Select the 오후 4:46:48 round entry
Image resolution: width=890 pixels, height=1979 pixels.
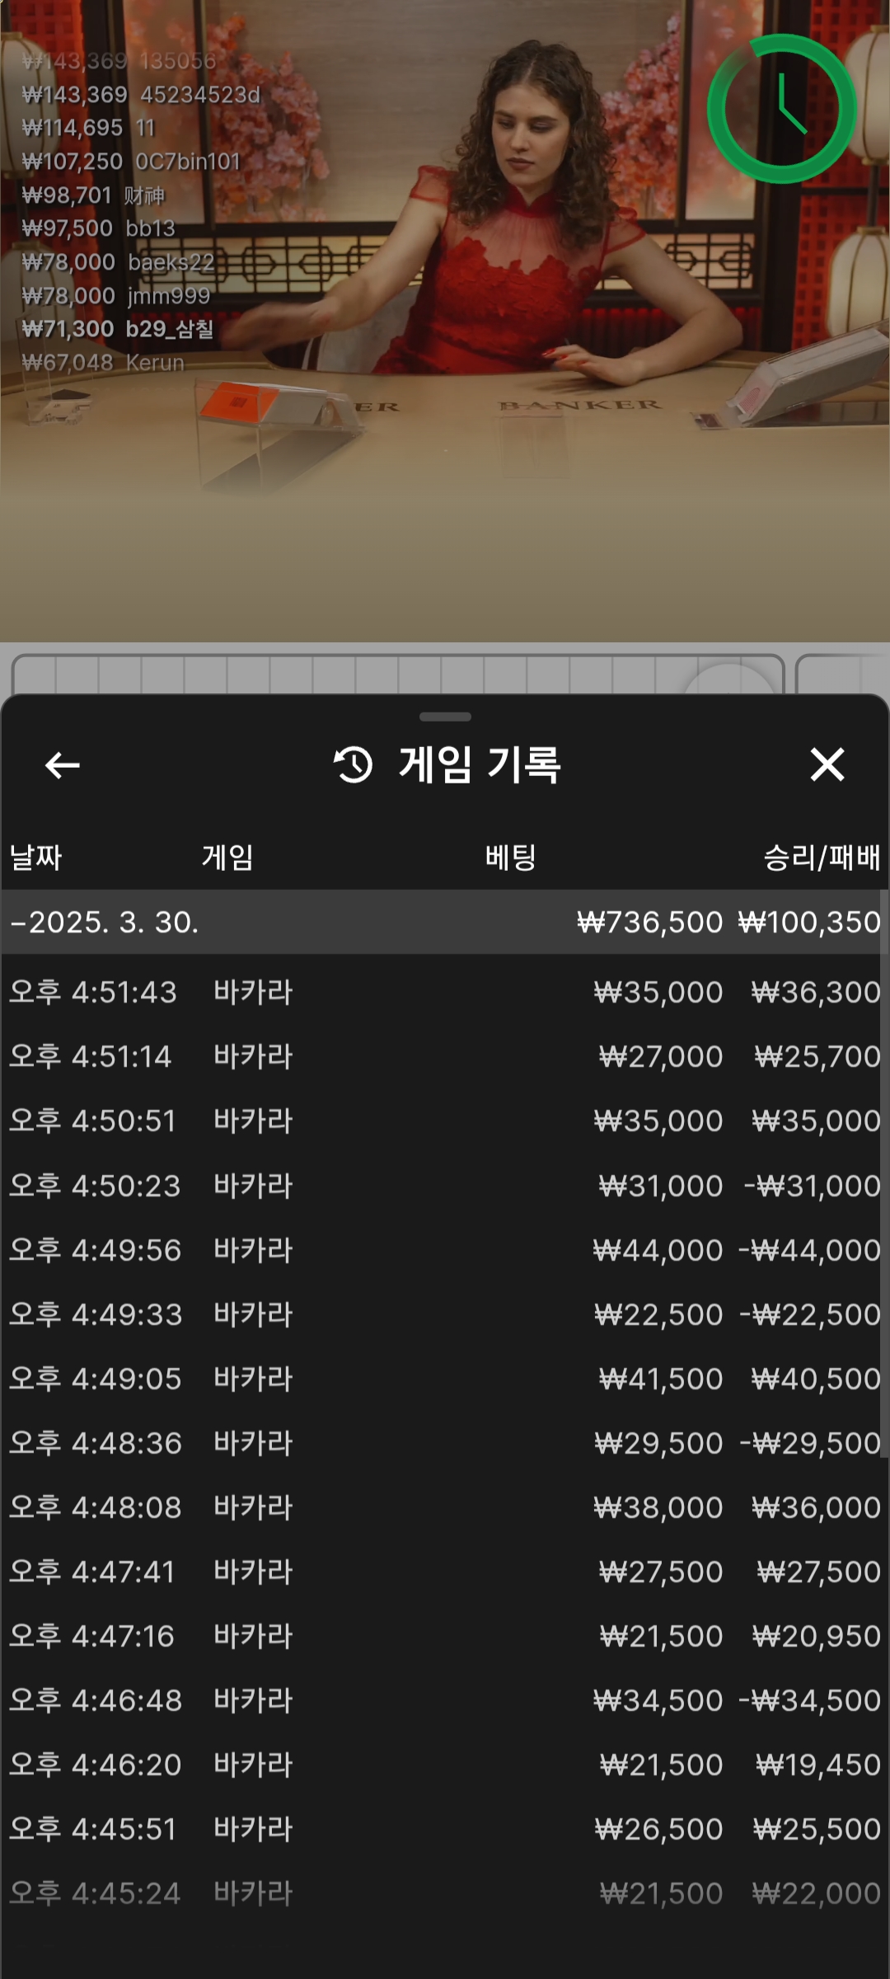click(445, 1700)
